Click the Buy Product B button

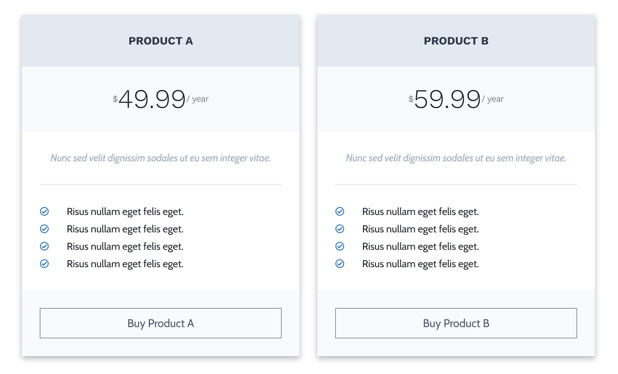click(456, 323)
